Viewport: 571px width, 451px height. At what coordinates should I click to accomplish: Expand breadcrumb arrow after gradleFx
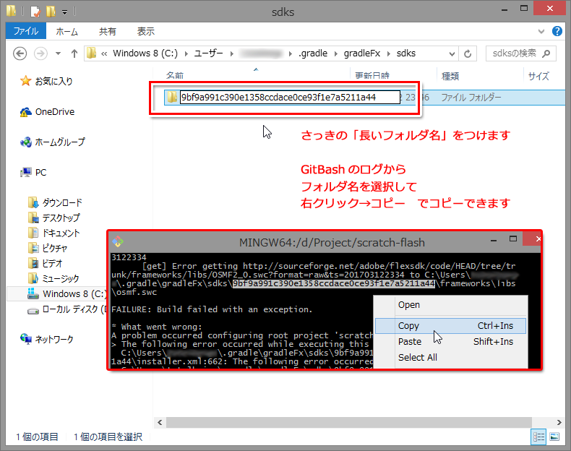pyautogui.click(x=389, y=54)
